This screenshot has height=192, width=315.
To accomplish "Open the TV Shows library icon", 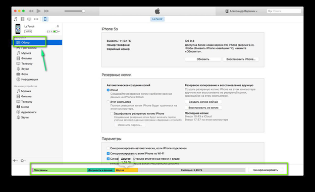I will coord(29,19).
